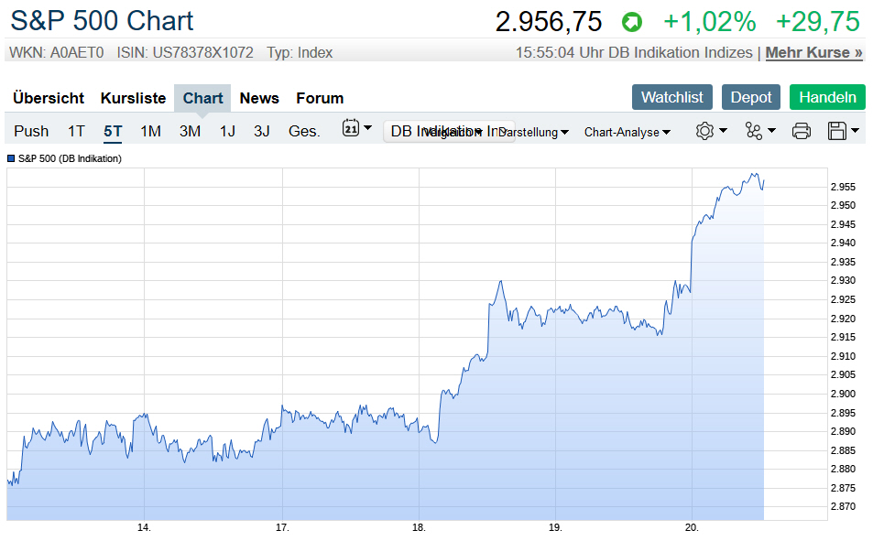This screenshot has width=873, height=541.
Task: Open the calendar date picker icon
Action: [x=350, y=128]
